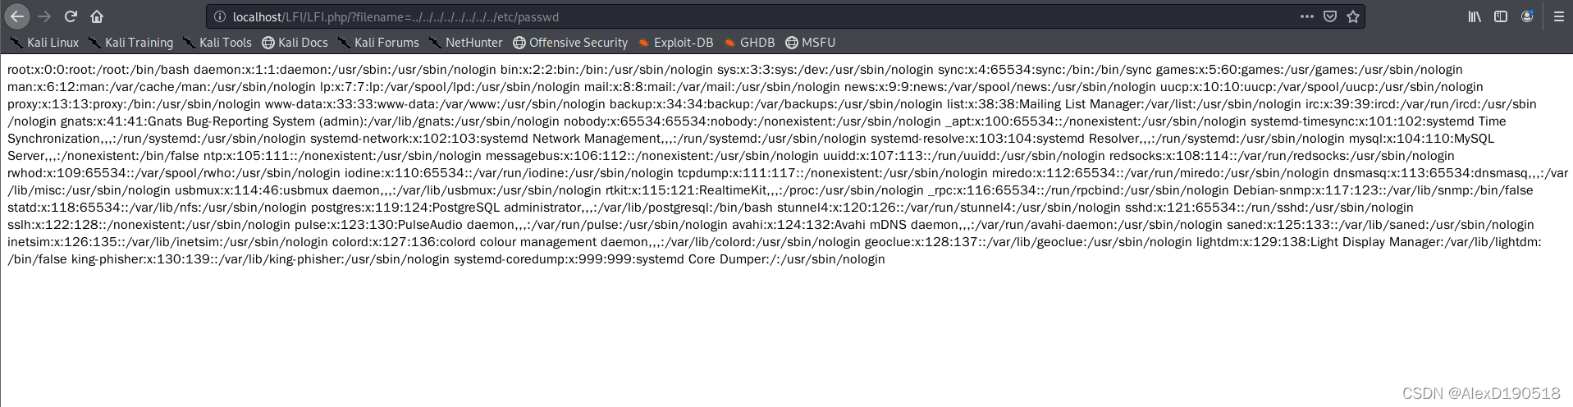Viewport: 1573px width, 407px height.
Task: Open Kali Docs bookmark
Action: pos(295,43)
